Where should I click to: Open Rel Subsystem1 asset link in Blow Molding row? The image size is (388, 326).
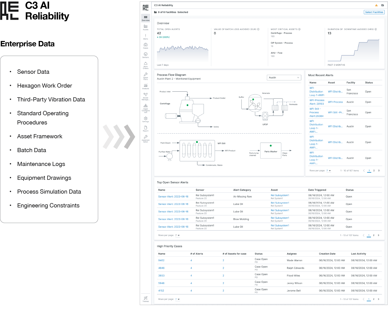[x=280, y=218]
